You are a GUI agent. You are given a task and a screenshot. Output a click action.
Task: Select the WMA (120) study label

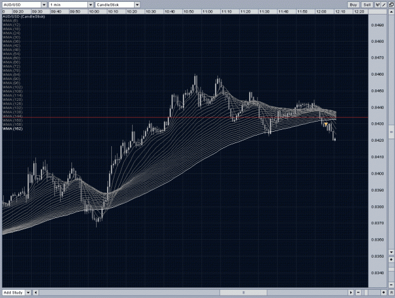[x=13, y=100]
